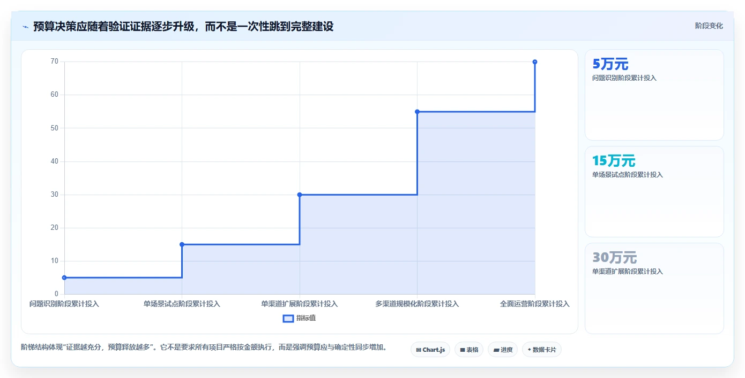Click x-axis label 全面运营阶段累计投入
745x378 pixels.
[535, 304]
